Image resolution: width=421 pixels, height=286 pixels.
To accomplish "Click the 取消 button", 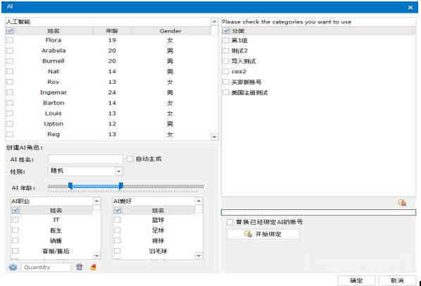I will coord(397,280).
